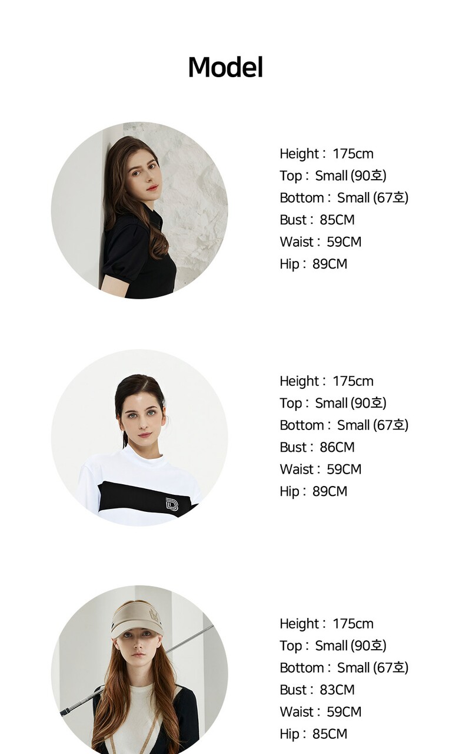
Task: Select third model's Top: Small (90호) text
Action: pyautogui.click(x=333, y=646)
